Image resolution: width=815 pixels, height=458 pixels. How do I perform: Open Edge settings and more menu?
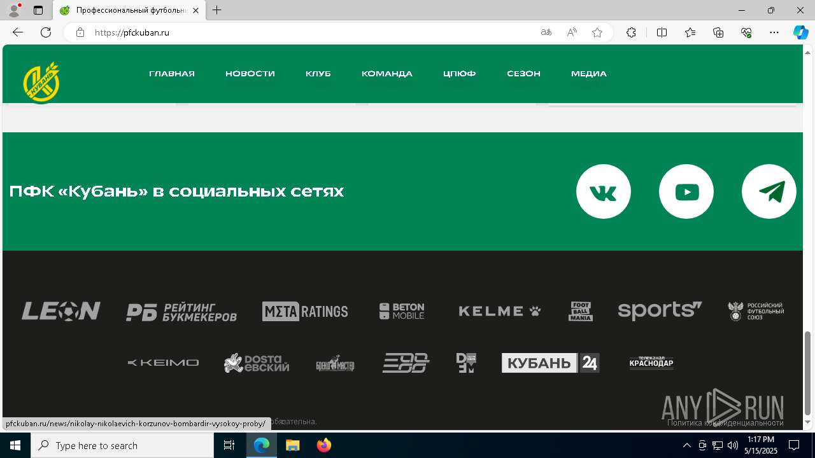coord(774,32)
